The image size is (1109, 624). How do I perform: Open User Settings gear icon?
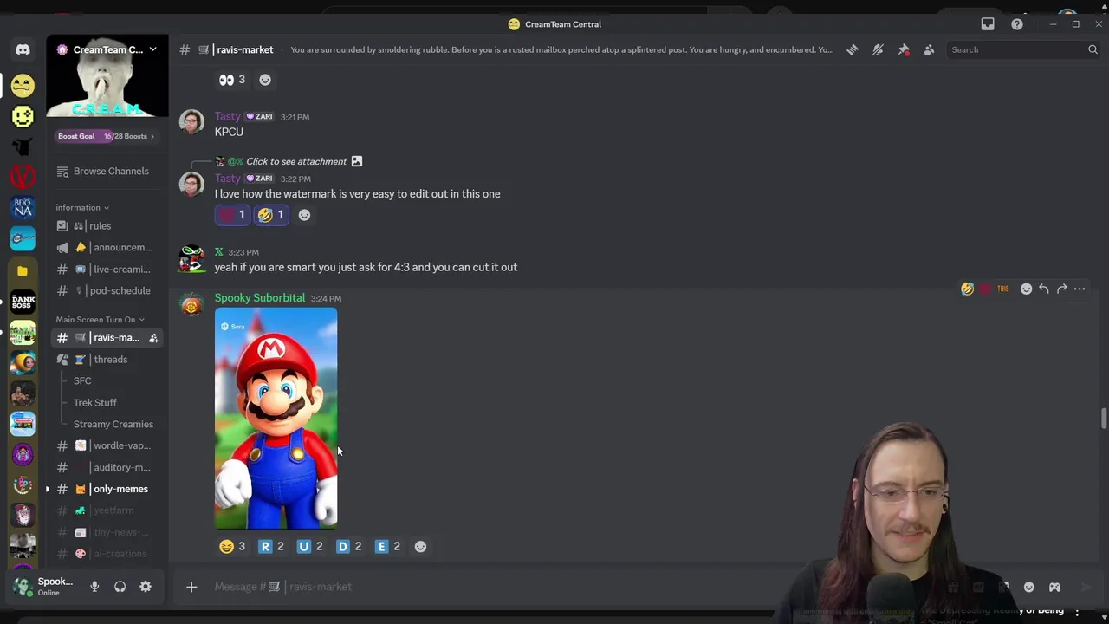point(146,587)
